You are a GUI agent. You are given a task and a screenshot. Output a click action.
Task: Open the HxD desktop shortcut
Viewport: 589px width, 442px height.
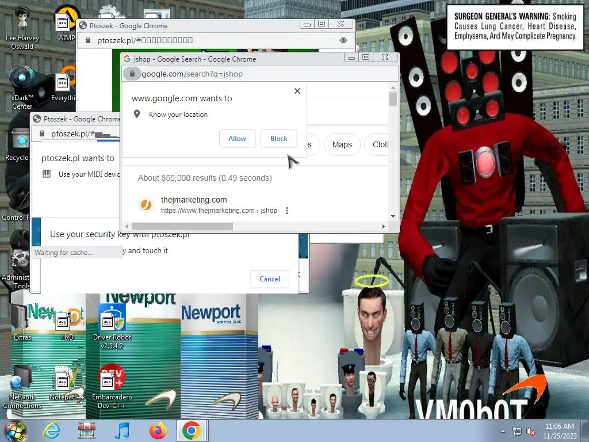pyautogui.click(x=67, y=325)
